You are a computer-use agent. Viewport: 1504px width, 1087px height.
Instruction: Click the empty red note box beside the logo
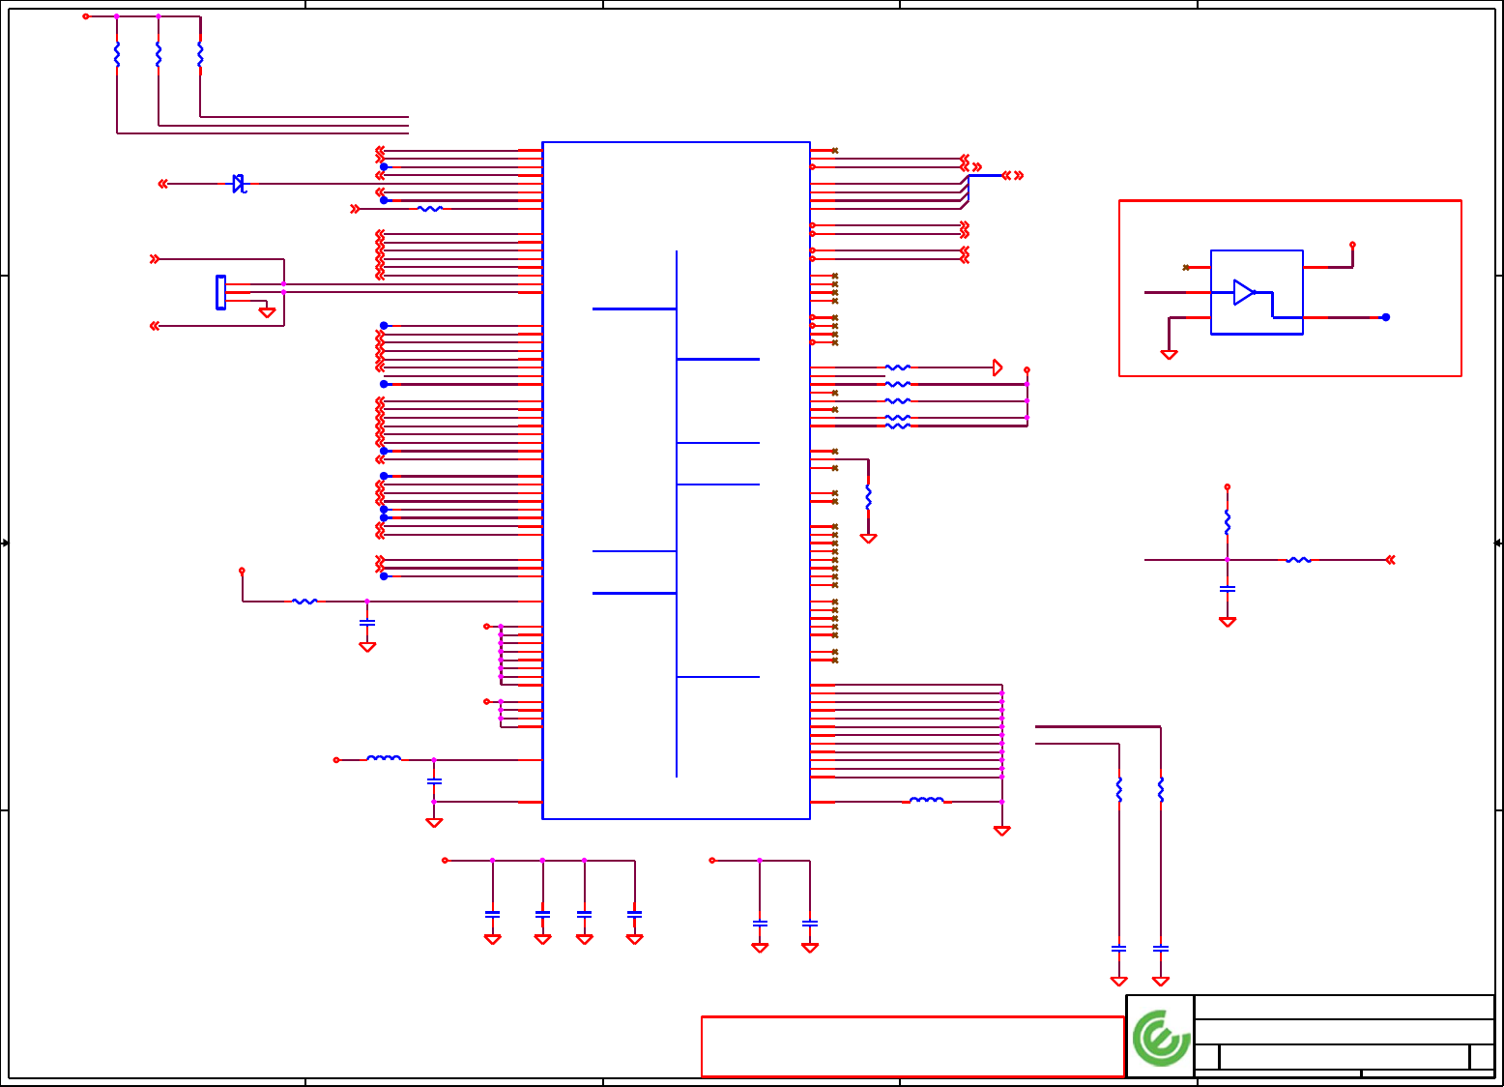tap(912, 1046)
